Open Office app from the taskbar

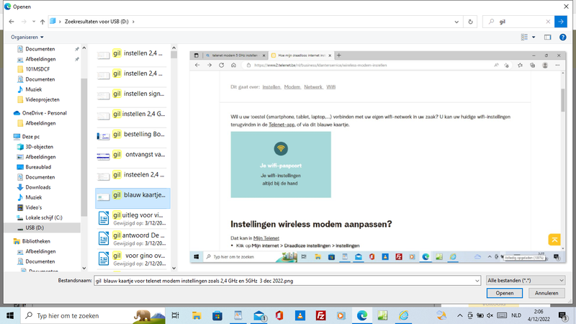[279, 315]
